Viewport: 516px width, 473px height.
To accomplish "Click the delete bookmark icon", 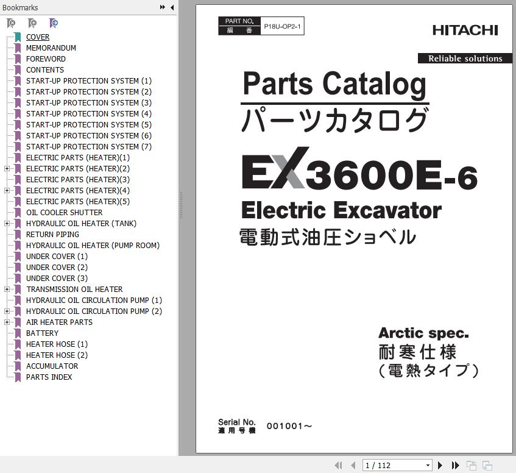I will 11,23.
